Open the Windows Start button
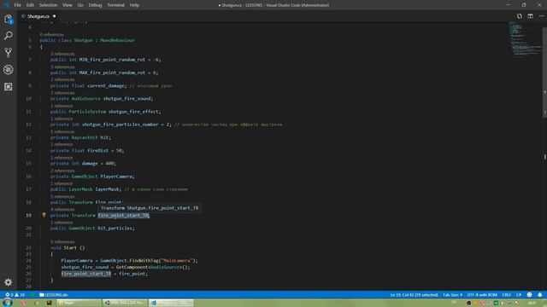The width and height of the screenshot is (547, 307). pos(8,303)
